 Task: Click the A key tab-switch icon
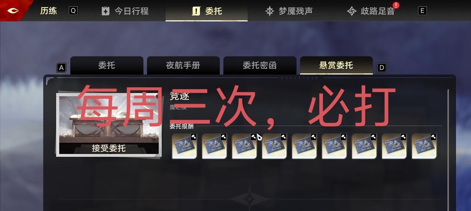(61, 68)
